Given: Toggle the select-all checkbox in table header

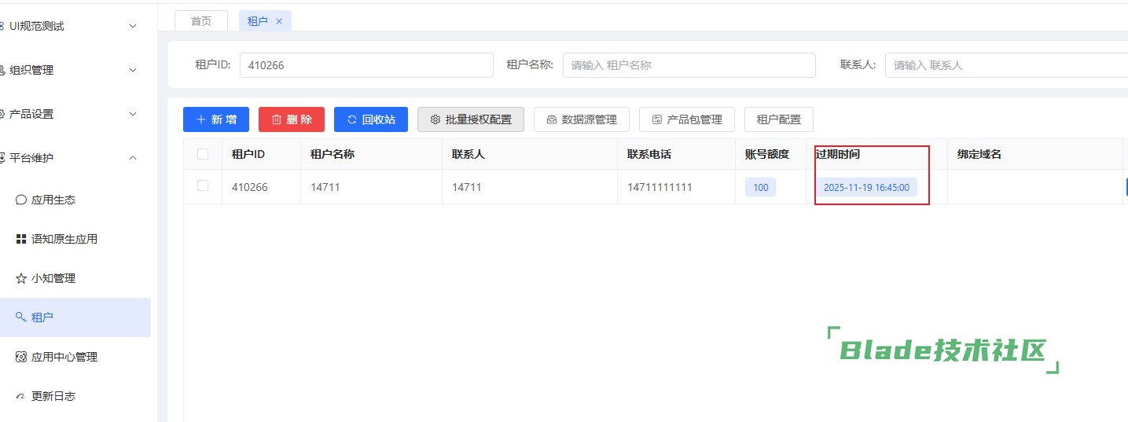Looking at the screenshot, I should 203,154.
